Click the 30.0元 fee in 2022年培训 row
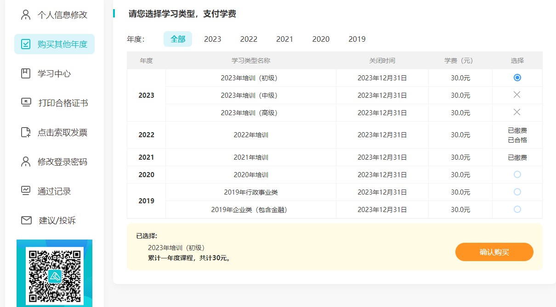556x307 pixels. click(x=460, y=135)
